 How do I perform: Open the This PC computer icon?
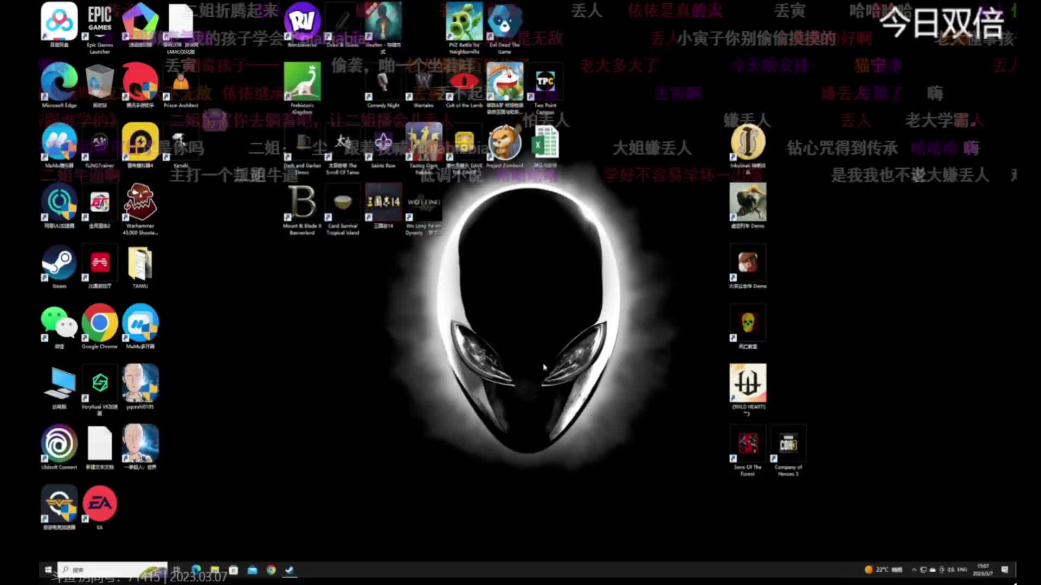59,387
